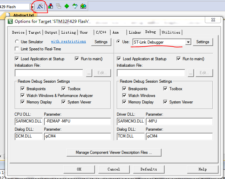Open the Help button
Image resolution: width=225 pixels, height=179 pixels.
click(202, 169)
